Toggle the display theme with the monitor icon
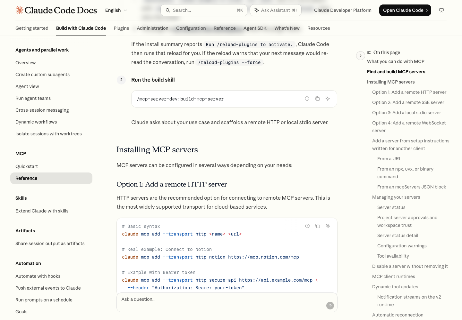The height and width of the screenshot is (320, 462). [441, 10]
